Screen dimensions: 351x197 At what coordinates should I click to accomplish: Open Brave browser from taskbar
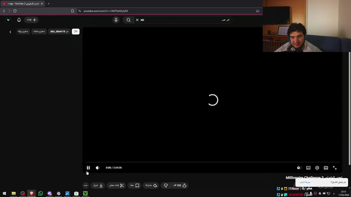coord(32,193)
